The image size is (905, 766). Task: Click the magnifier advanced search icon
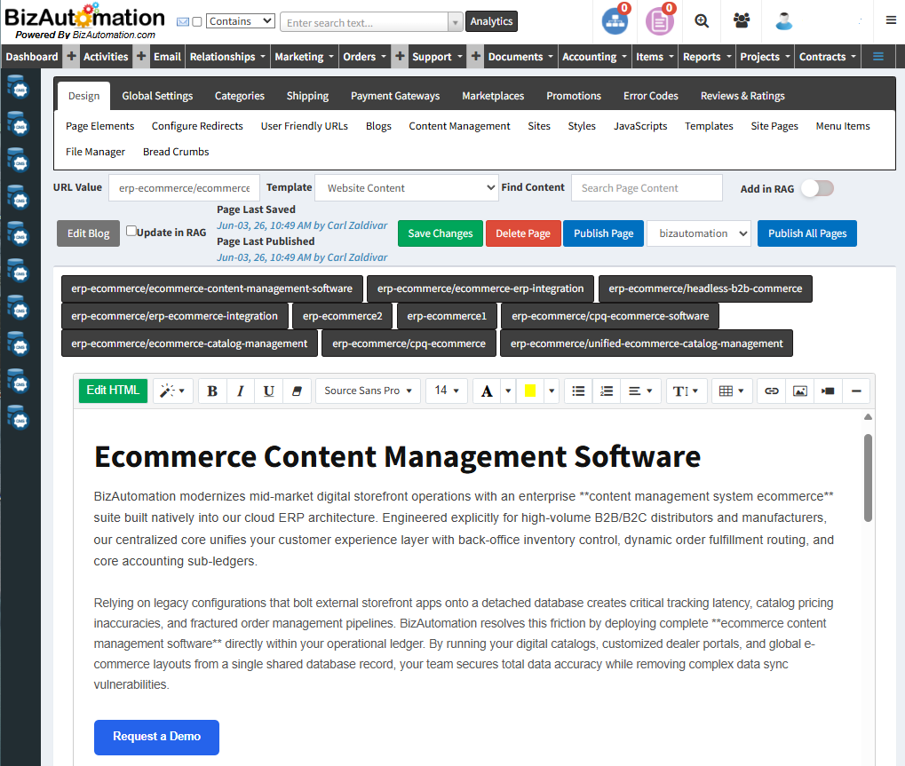[702, 21]
